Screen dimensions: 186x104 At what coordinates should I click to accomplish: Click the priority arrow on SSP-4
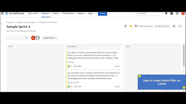click(x=72, y=66)
